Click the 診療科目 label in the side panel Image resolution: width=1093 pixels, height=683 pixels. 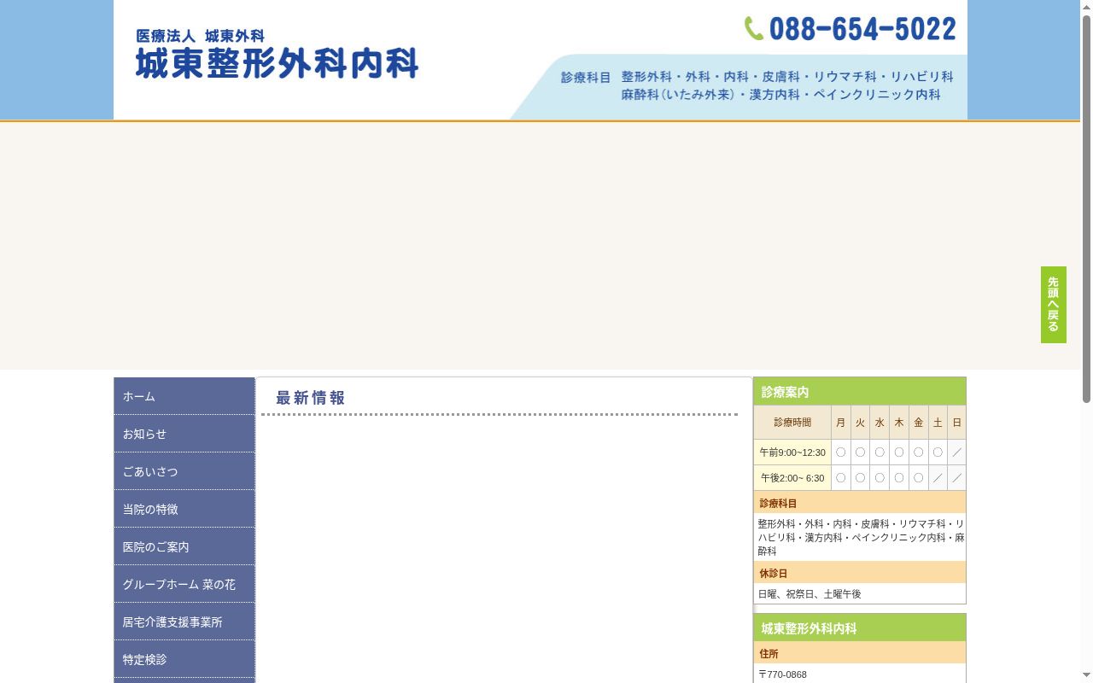point(860,503)
